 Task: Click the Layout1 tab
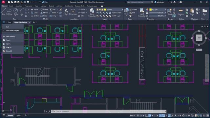point(18,115)
